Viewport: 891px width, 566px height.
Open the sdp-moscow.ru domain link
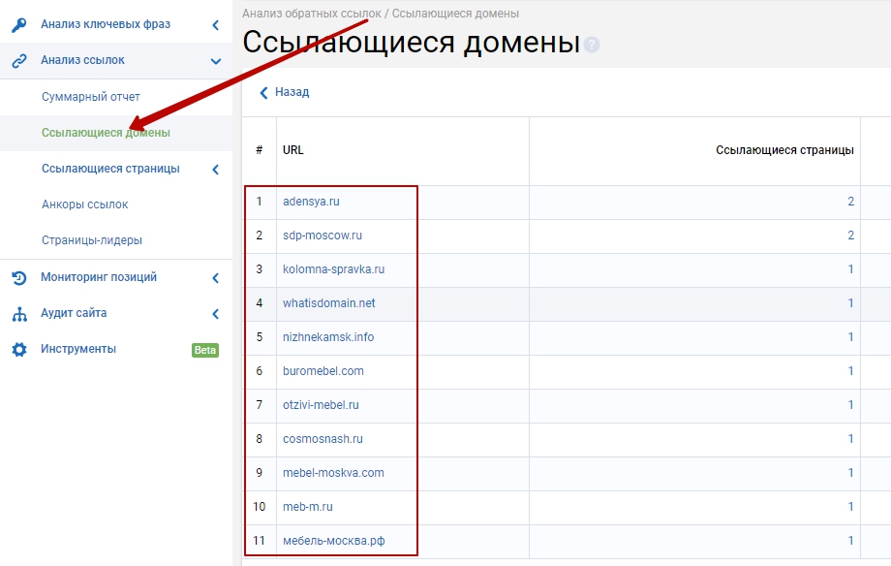[x=323, y=236]
